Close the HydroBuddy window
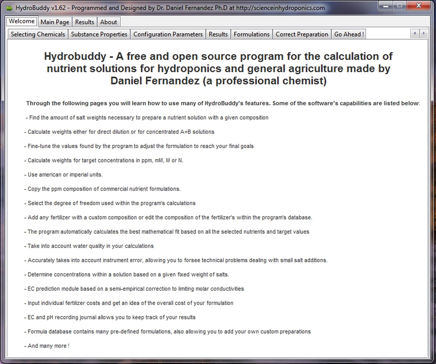Screen dimensions: 436x364 [x=419, y=5]
